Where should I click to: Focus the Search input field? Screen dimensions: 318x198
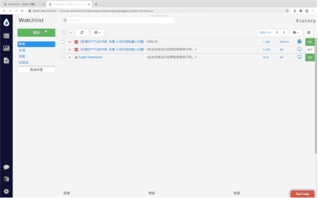point(120,20)
